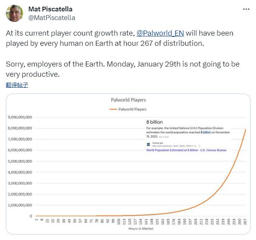Click Mat Piscatella's profile avatar
The height and width of the screenshot is (240, 256).
tap(14, 13)
